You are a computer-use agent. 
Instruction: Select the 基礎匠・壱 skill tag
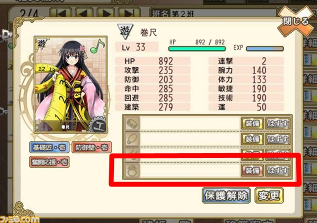click(49, 147)
